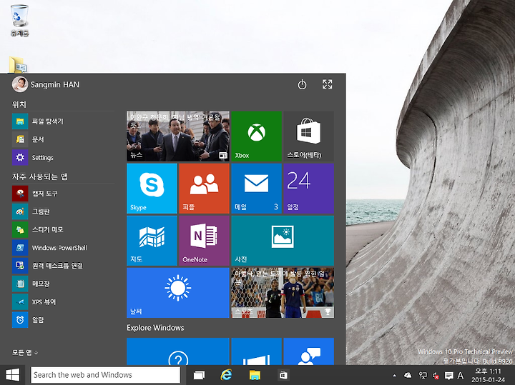This screenshot has height=385, width=515.
Task: Launch the OneNote tile
Action: (x=204, y=241)
